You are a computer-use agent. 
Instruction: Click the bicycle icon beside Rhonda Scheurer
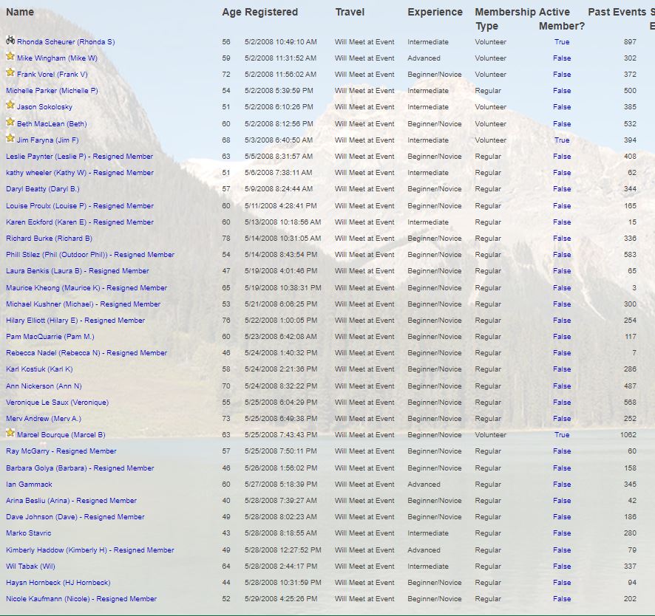[10, 41]
